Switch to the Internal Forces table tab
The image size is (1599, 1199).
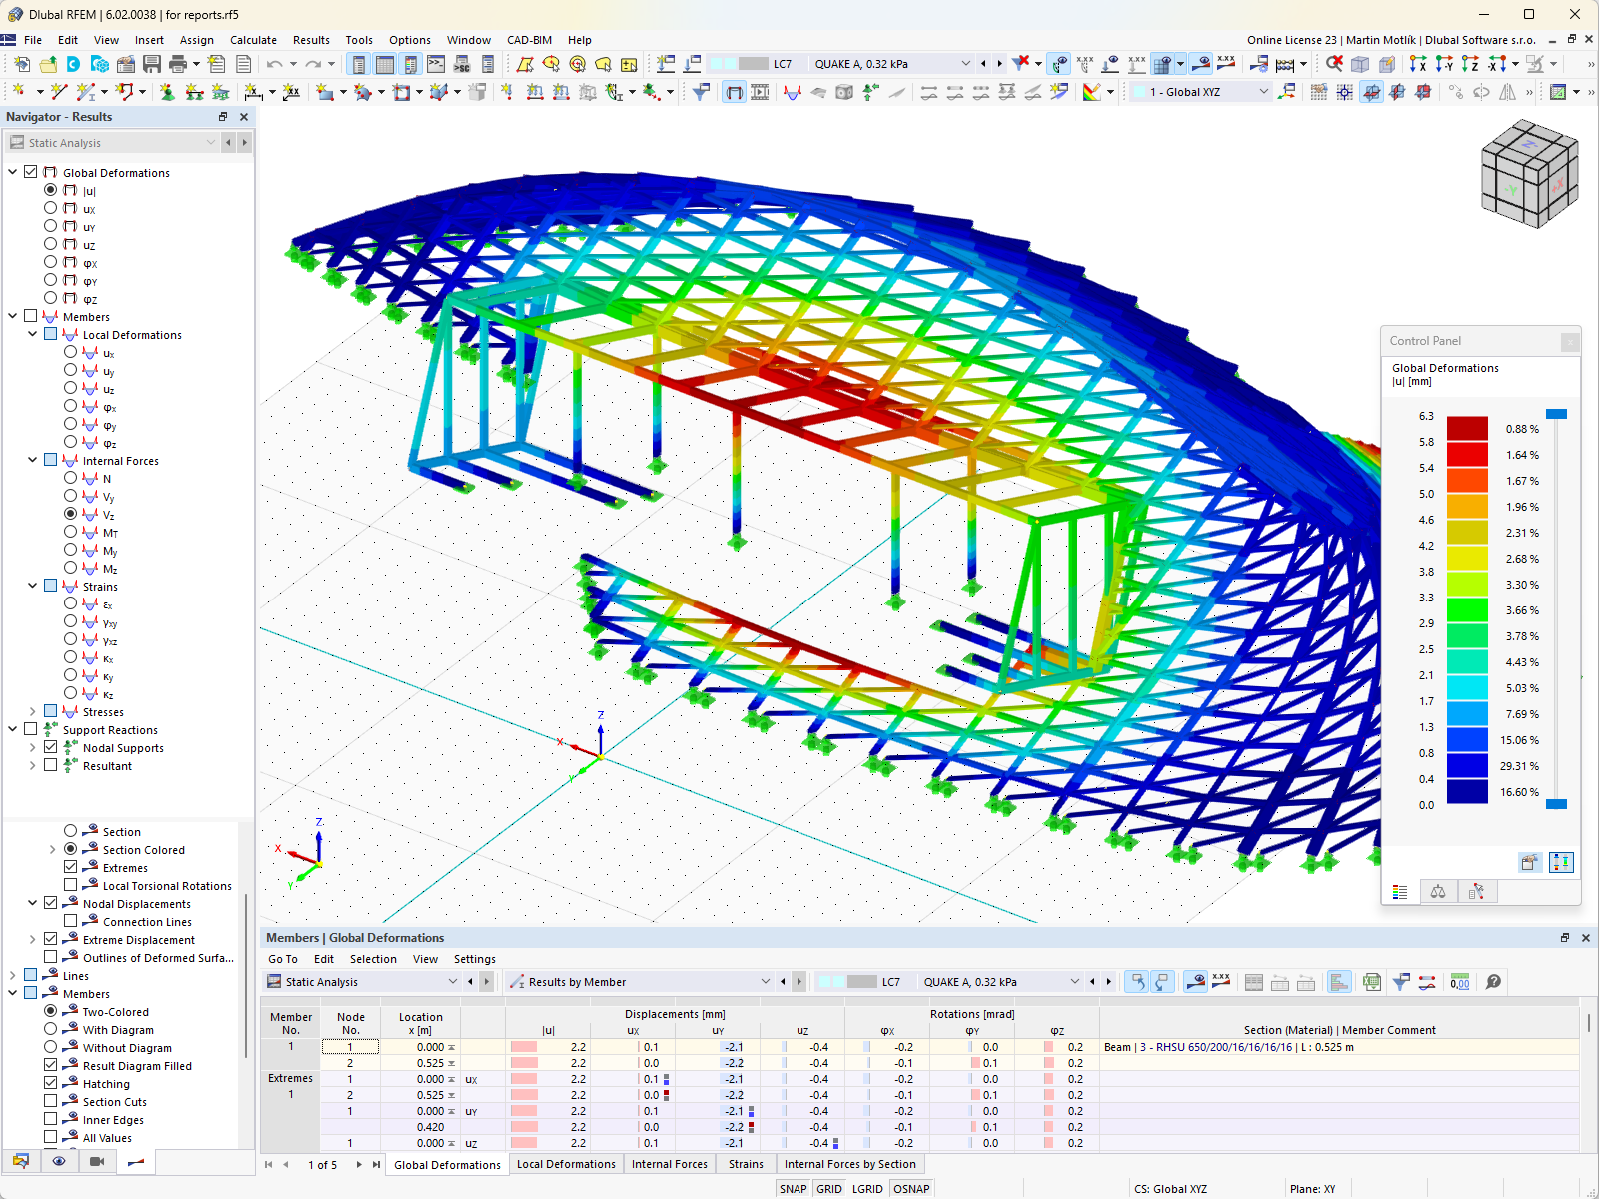click(x=670, y=1164)
